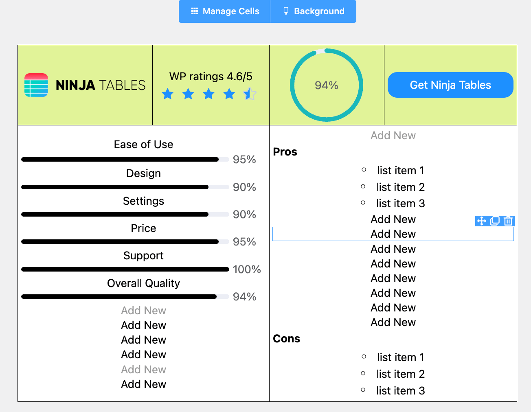This screenshot has width=531, height=412.
Task: Click the Get Ninja Tables button
Action: tap(450, 85)
